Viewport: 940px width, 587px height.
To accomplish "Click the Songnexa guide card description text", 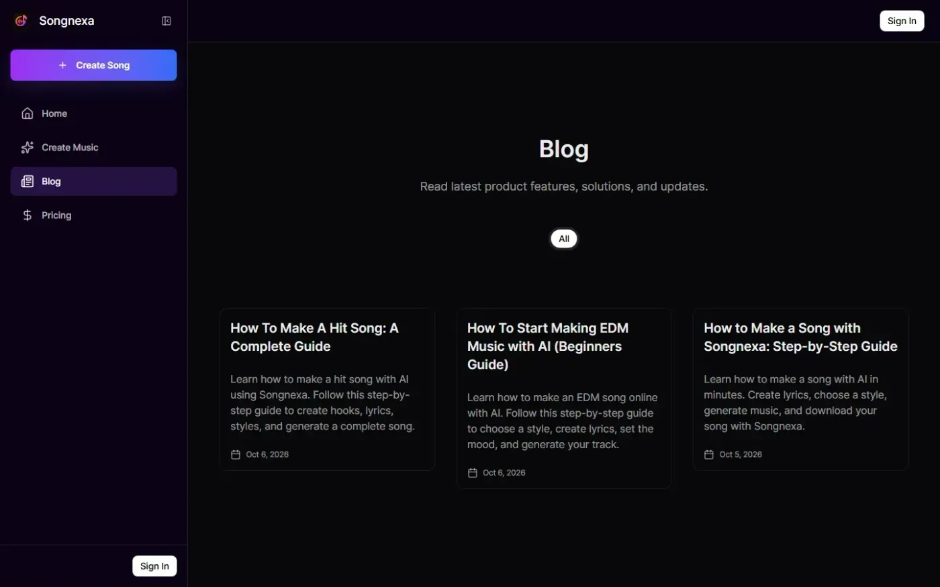I will tap(796, 403).
